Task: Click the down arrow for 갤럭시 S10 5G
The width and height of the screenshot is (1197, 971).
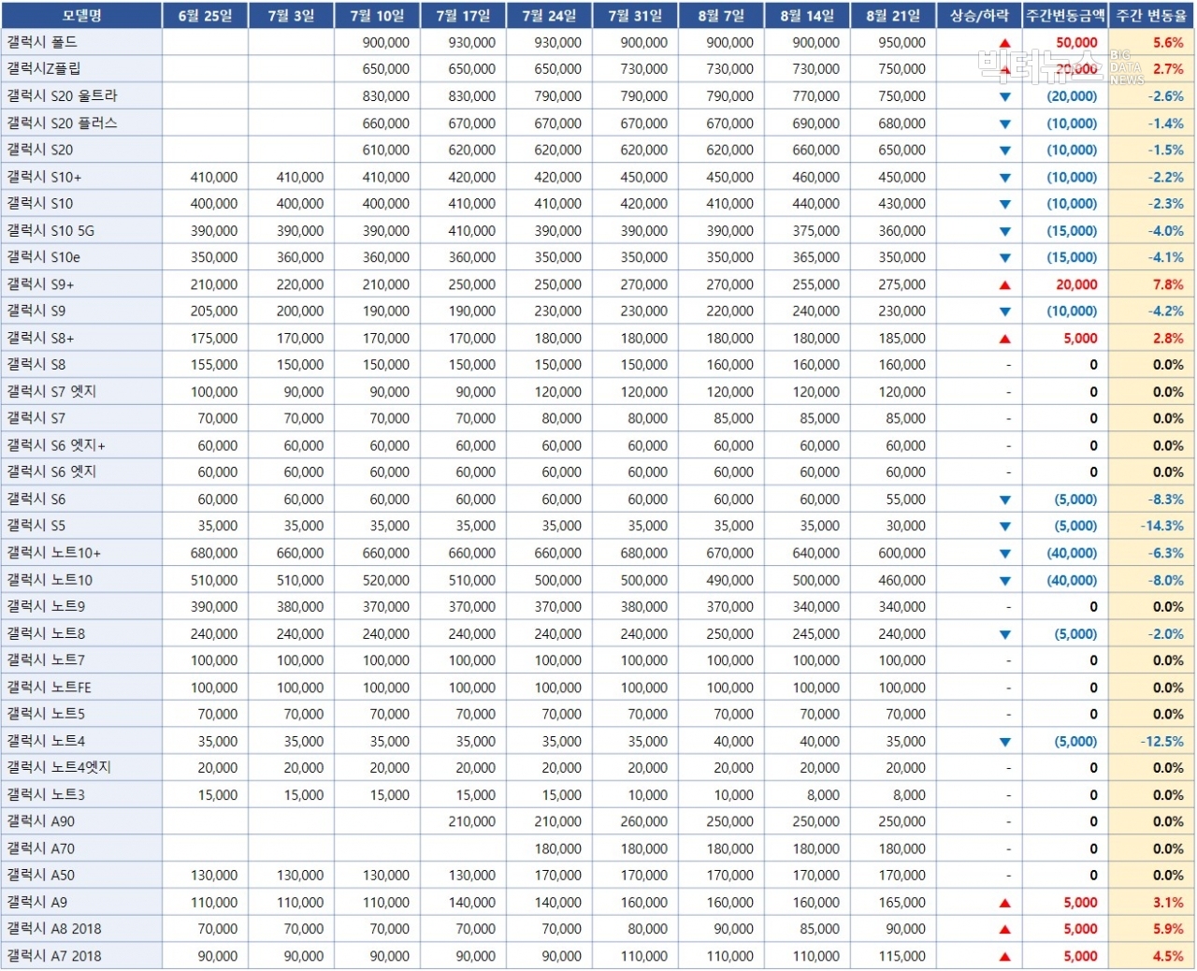Action: pos(1005,231)
